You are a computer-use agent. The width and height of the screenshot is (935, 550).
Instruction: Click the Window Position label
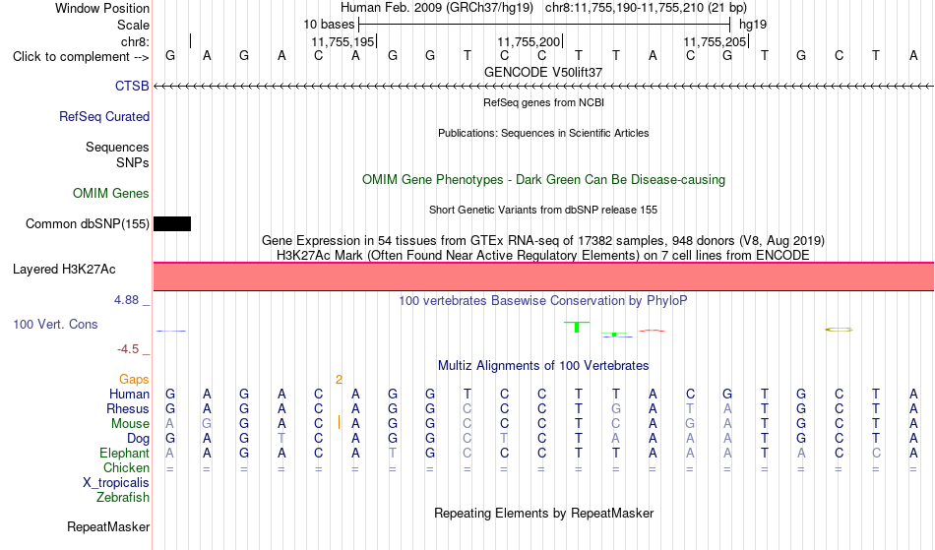click(102, 8)
